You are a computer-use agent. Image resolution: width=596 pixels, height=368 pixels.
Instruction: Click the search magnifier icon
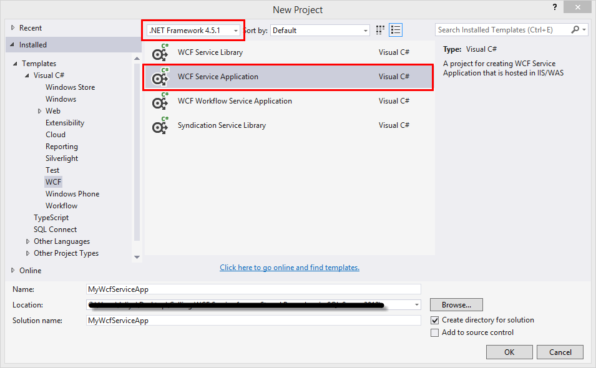[575, 29]
